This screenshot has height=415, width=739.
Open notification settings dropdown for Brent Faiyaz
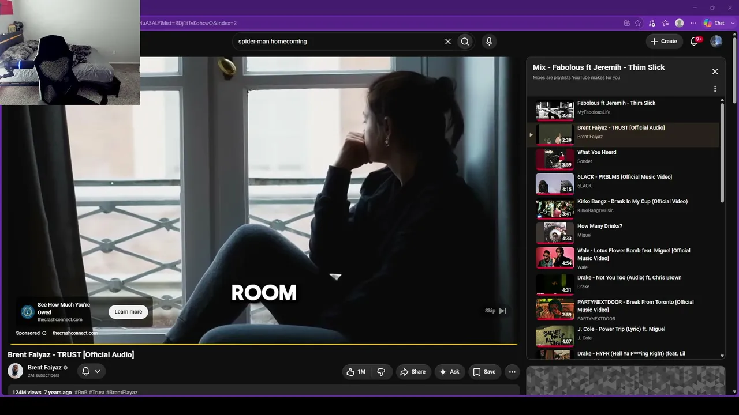tap(91, 371)
